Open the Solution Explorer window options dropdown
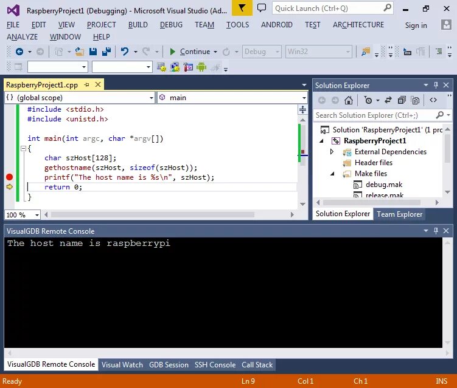Viewport: 457px width, 388px height. [x=426, y=85]
